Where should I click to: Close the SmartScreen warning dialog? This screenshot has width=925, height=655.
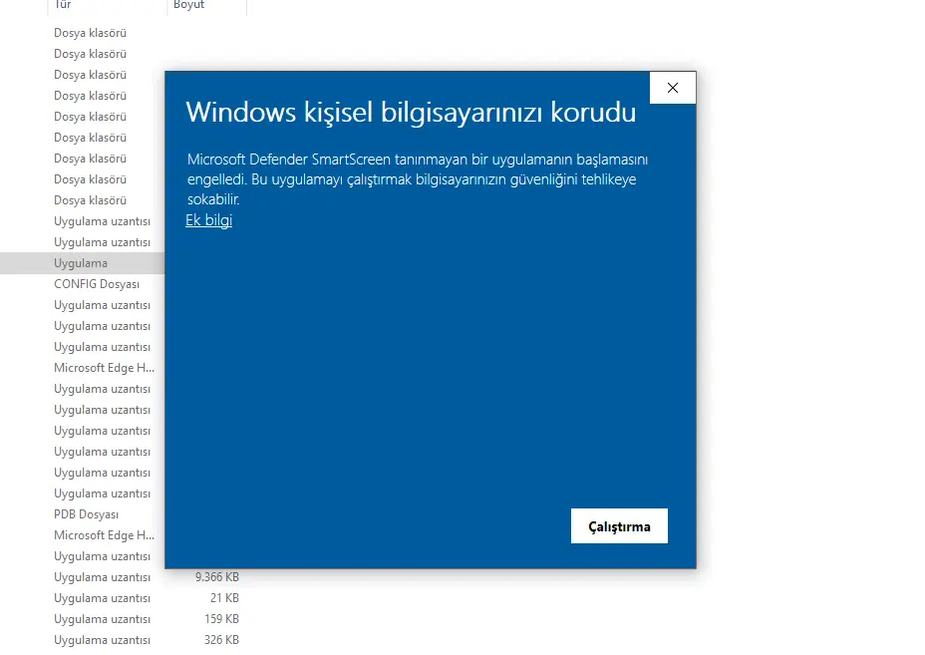pos(673,88)
